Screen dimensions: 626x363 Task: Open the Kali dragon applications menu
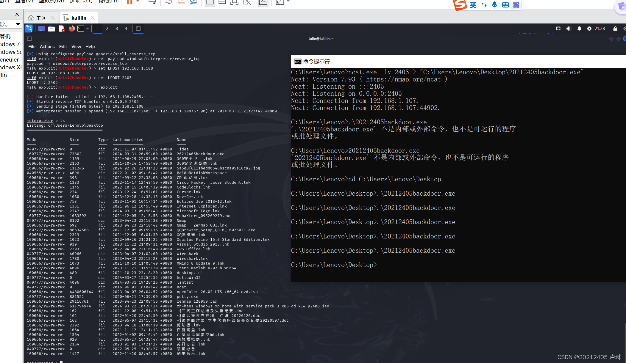pos(29,29)
